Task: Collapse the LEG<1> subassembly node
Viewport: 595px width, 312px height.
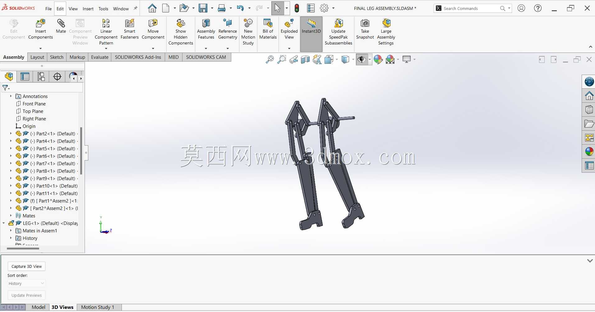Action: click(4, 223)
